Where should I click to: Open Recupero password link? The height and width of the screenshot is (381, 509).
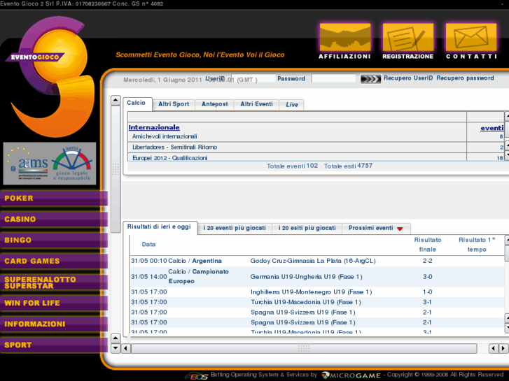tap(465, 78)
